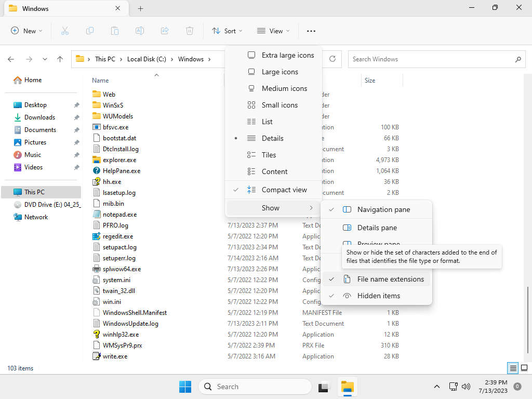Viewport: 532px width, 399px height.
Task: Click the Delete trash can icon
Action: pyautogui.click(x=190, y=31)
